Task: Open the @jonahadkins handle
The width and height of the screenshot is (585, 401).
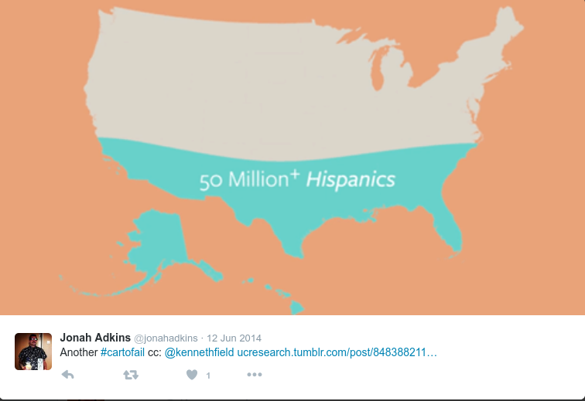Action: [166, 338]
